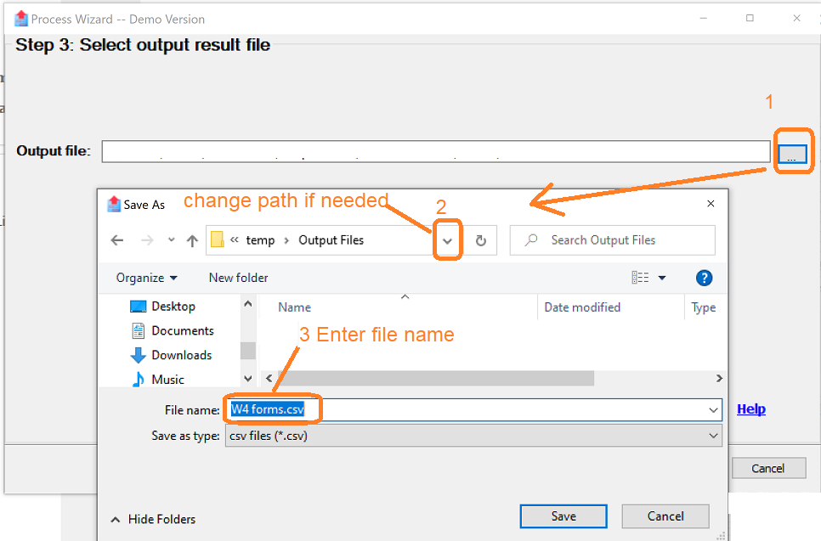821x541 pixels.
Task: Refresh the Output Files folder view
Action: pos(480,240)
